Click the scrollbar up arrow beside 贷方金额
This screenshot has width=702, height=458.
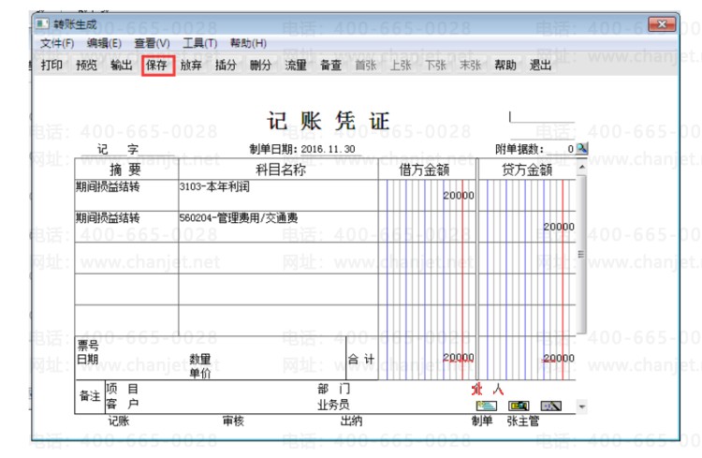[x=581, y=169]
